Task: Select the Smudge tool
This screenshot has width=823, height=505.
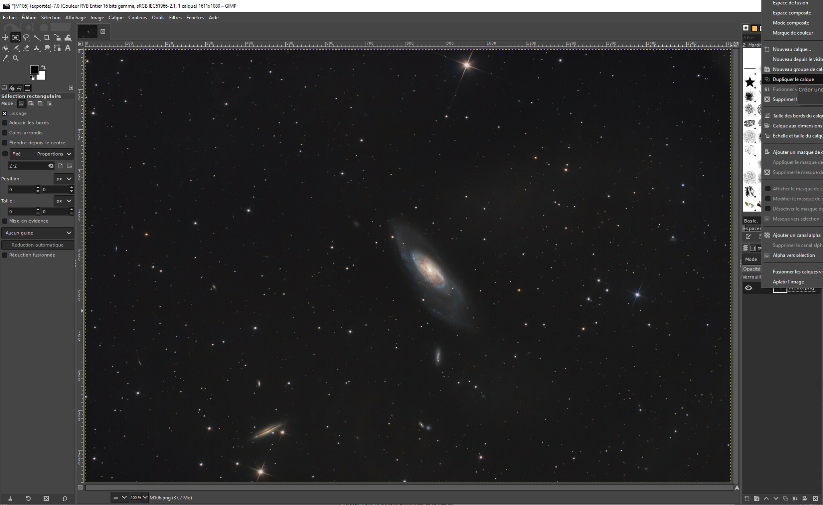Action: point(47,48)
